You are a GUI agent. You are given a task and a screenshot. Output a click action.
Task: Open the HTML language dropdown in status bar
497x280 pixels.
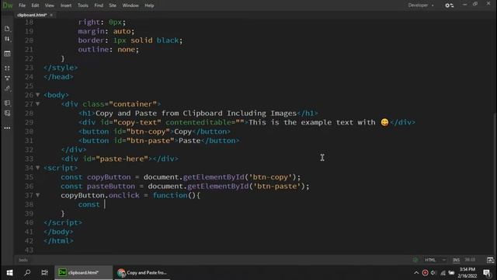(435, 260)
